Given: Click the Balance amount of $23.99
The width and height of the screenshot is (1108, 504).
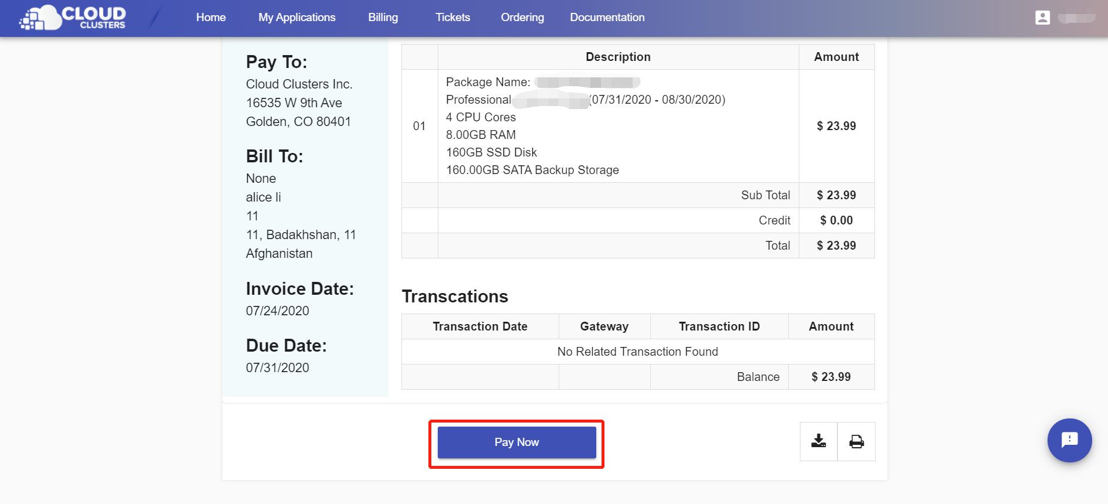Looking at the screenshot, I should (x=831, y=377).
